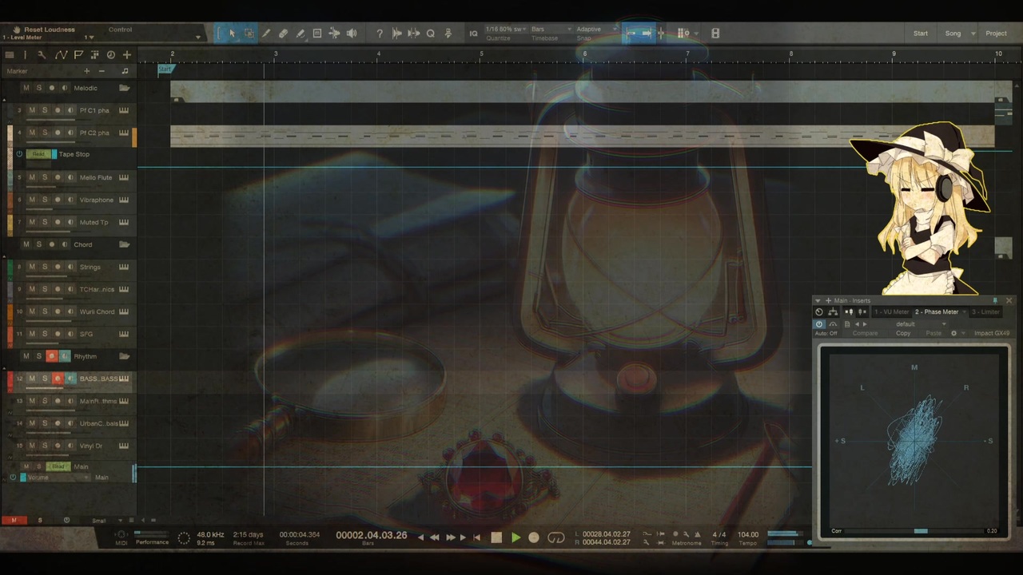1023x575 pixels.
Task: Toggle monitor on the SFG track
Action: tap(70, 334)
